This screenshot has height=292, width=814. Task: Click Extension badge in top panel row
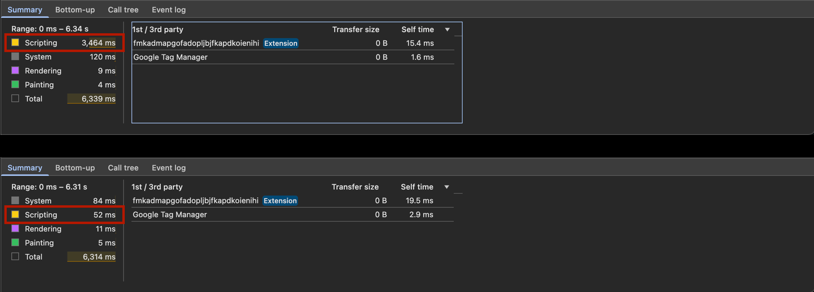tap(281, 43)
